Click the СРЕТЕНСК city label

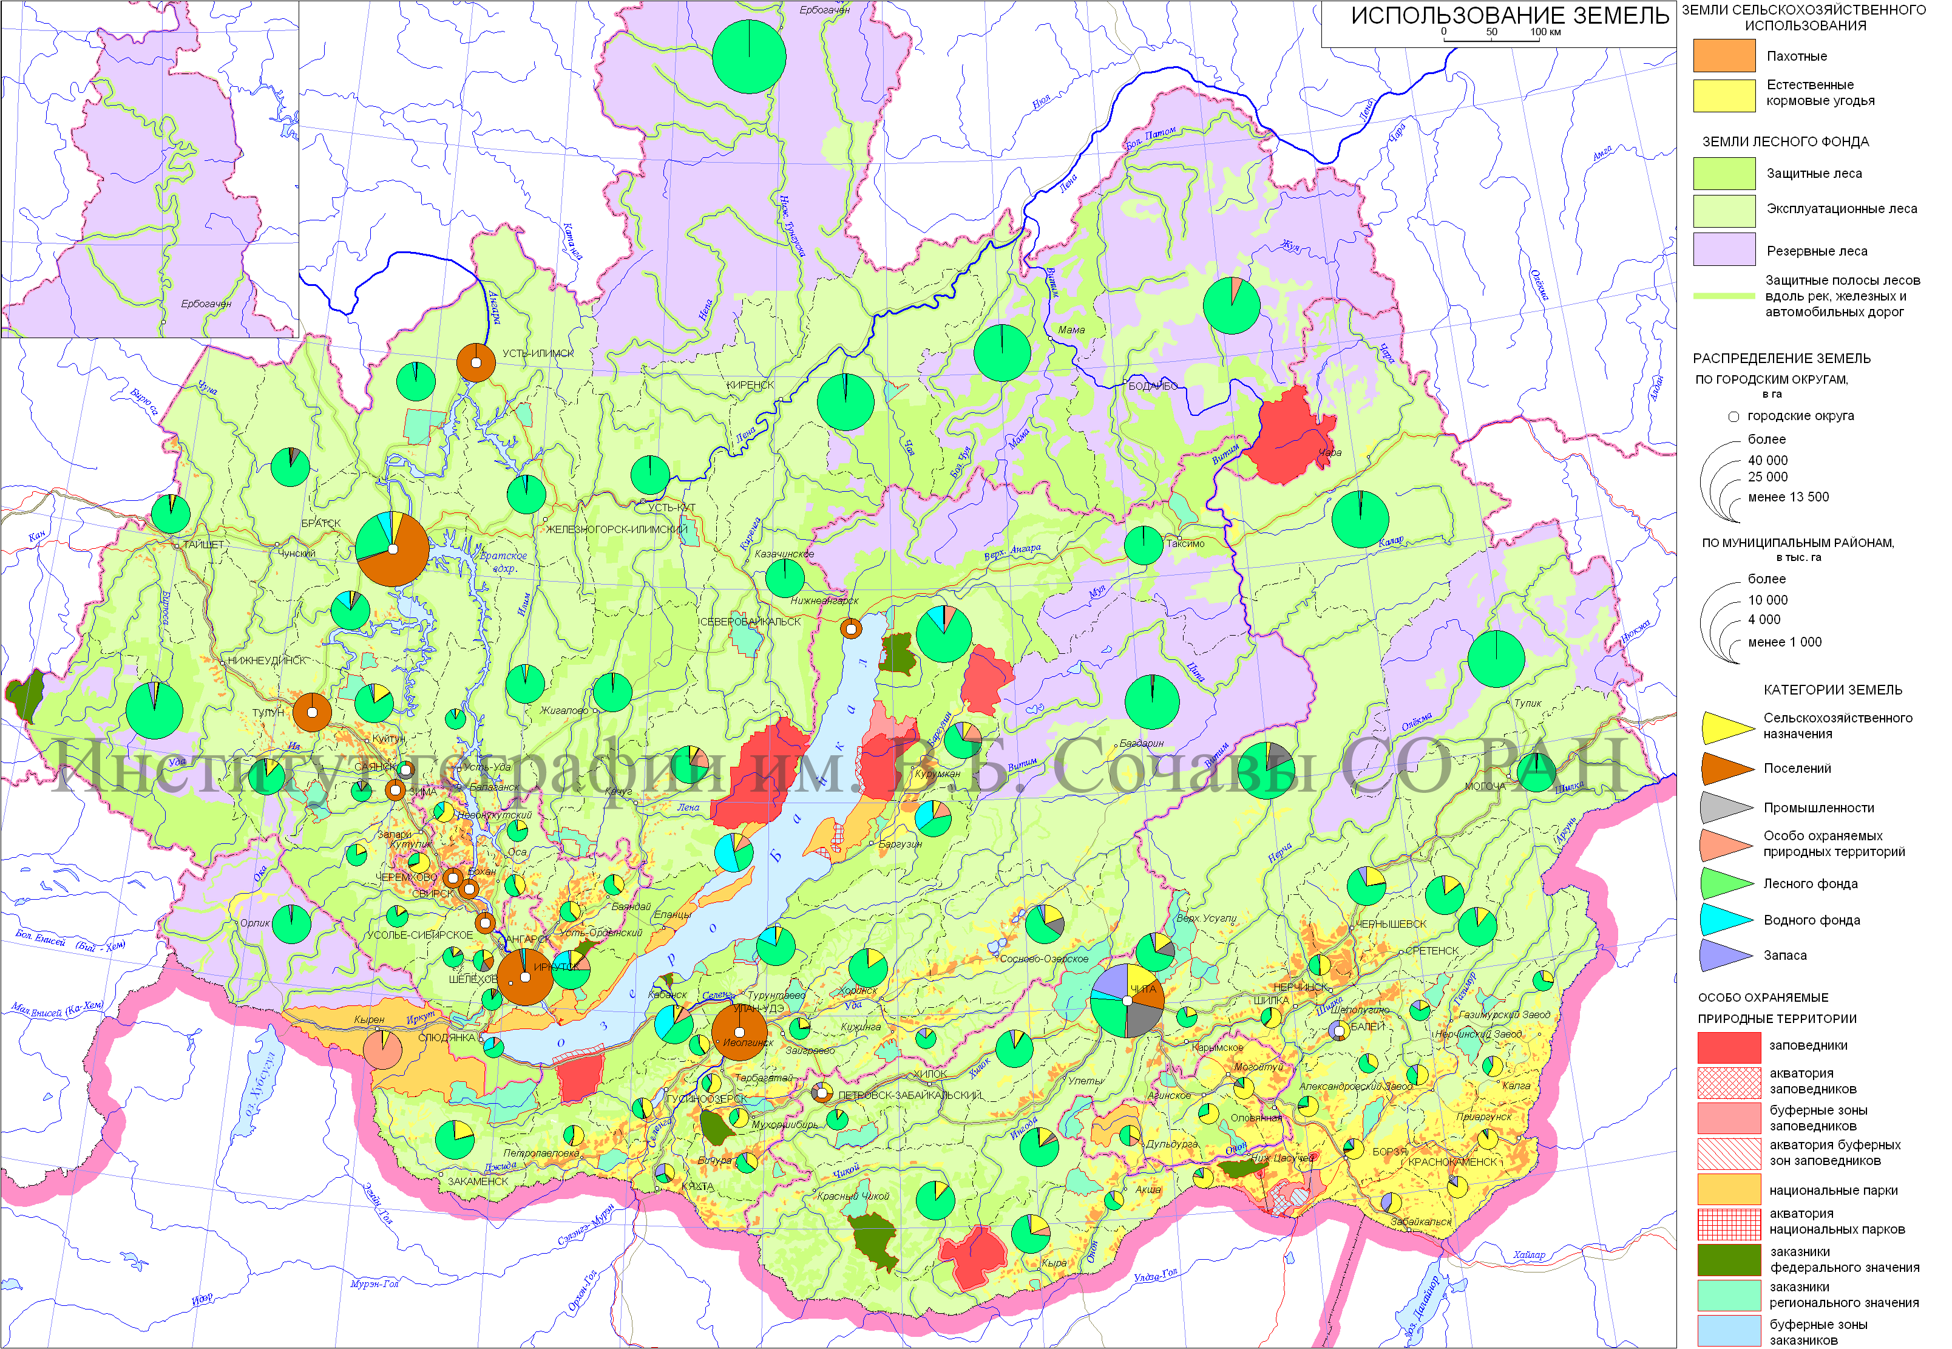pyautogui.click(x=1432, y=951)
